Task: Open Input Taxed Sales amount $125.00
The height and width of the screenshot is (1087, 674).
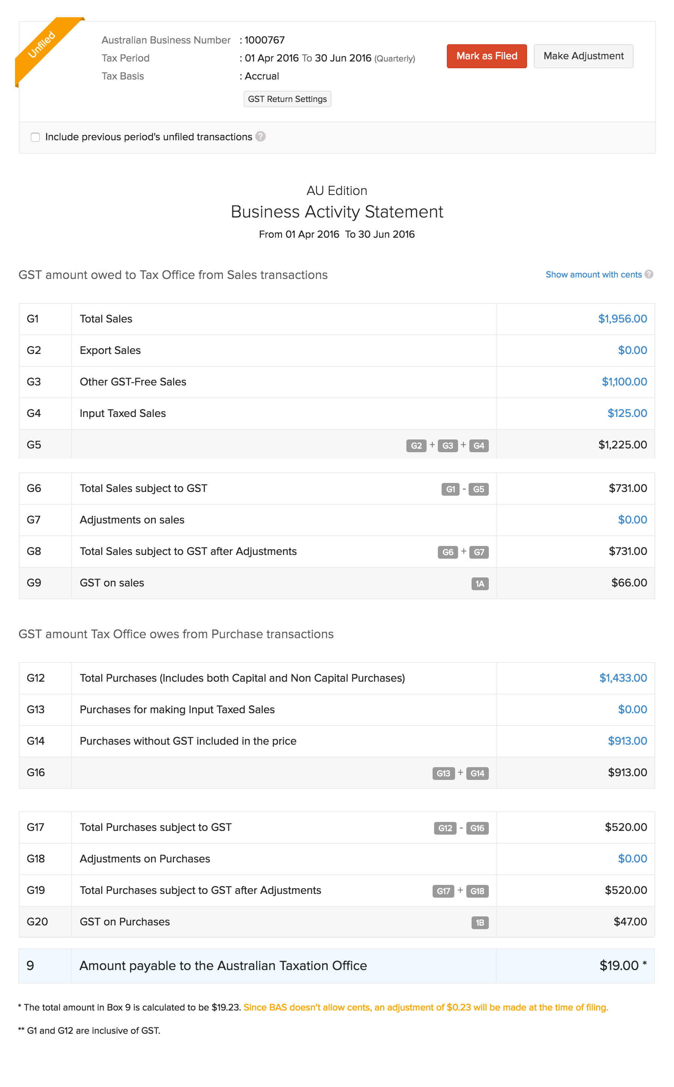Action: (x=627, y=413)
